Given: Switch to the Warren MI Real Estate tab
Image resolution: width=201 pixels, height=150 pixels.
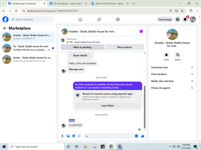Looking at the screenshot, I should (110, 4).
